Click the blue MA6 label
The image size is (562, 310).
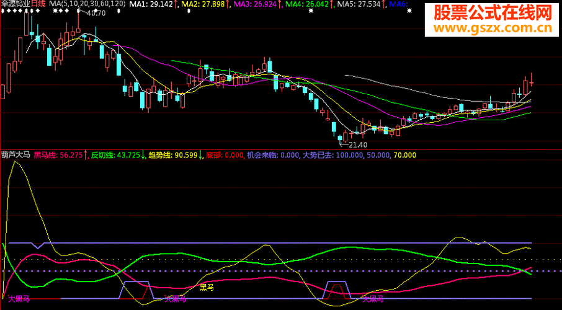[x=398, y=4]
